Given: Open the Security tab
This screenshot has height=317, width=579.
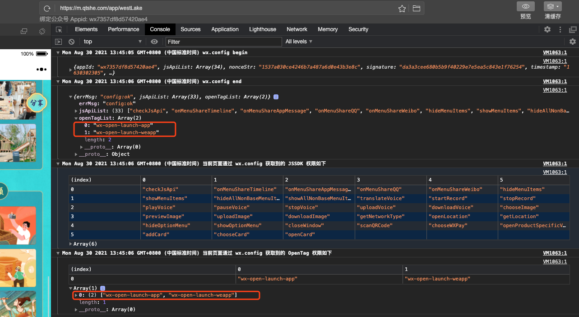Looking at the screenshot, I should pyautogui.click(x=358, y=29).
